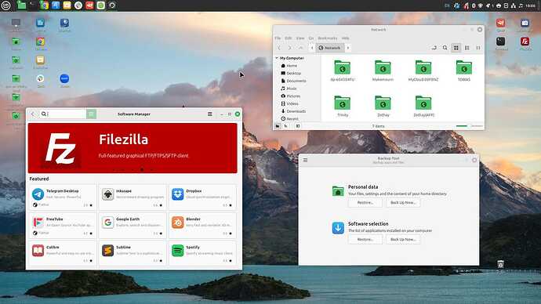Open the View menu in file manager
Image resolution: width=541 pixels, height=304 pixels.
pos(300,38)
